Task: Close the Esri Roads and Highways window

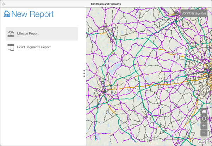Action: (3, 4)
